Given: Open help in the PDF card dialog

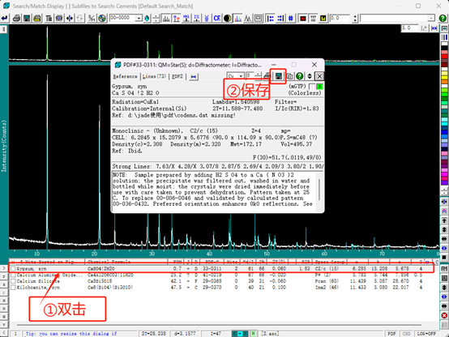Looking at the screenshot, I should click(x=300, y=76).
